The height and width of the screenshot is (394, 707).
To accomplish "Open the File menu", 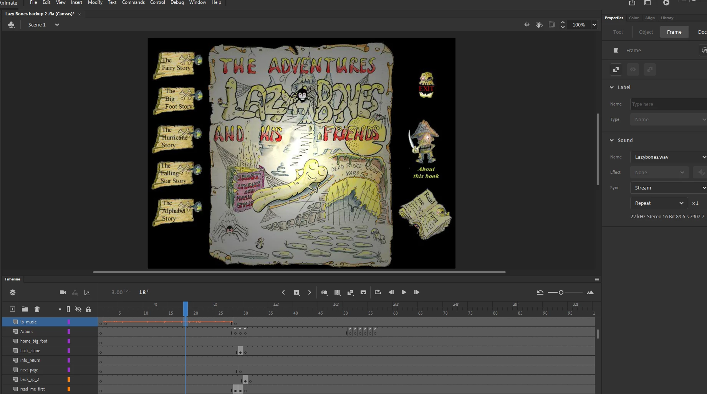I will coord(33,2).
